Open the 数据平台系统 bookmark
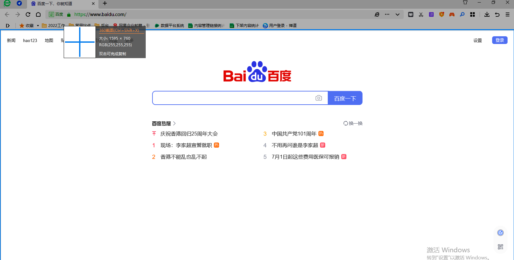 tap(169, 26)
